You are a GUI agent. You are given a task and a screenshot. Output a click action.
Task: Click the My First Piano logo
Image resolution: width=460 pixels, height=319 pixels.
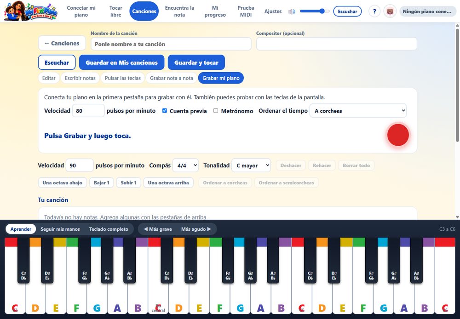click(30, 11)
